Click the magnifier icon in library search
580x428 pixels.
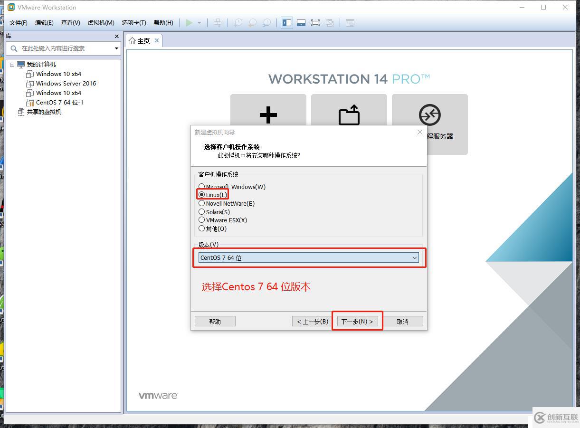tap(13, 48)
